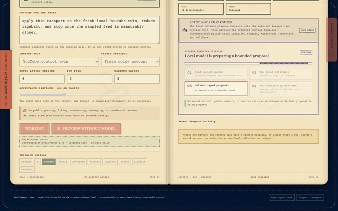The image size is (338, 211).
Task: Click the robot agent icon
Action: (185, 31)
